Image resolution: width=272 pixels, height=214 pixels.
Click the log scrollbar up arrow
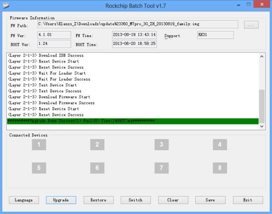pos(262,57)
